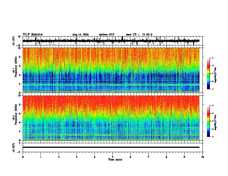Click the "ch.1(V)" waveform axis label
Screen dimensions: 228x176
click(x=14, y=41)
